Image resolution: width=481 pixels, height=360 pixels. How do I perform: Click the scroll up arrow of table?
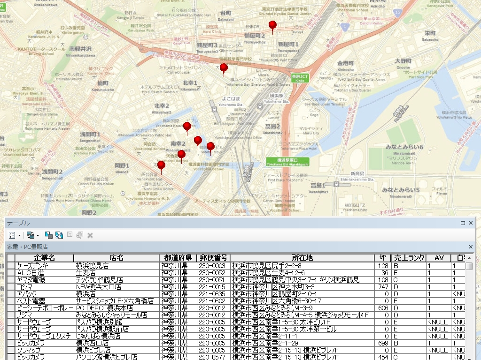click(469, 258)
